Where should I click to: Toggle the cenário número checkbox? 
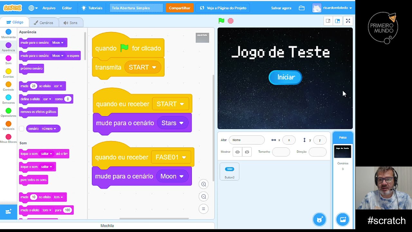coord(22,129)
